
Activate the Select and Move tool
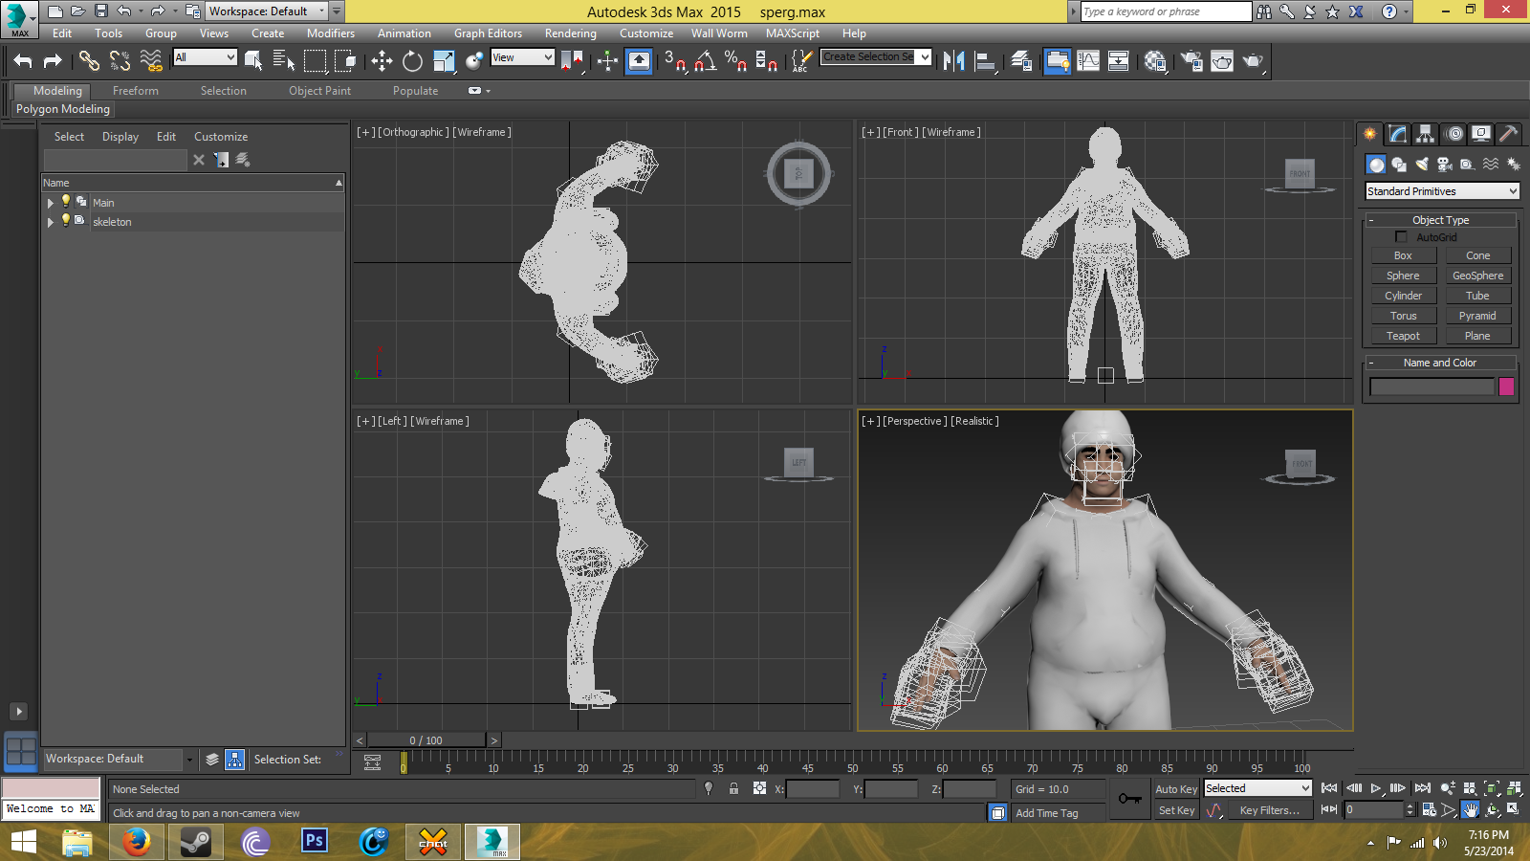click(382, 61)
